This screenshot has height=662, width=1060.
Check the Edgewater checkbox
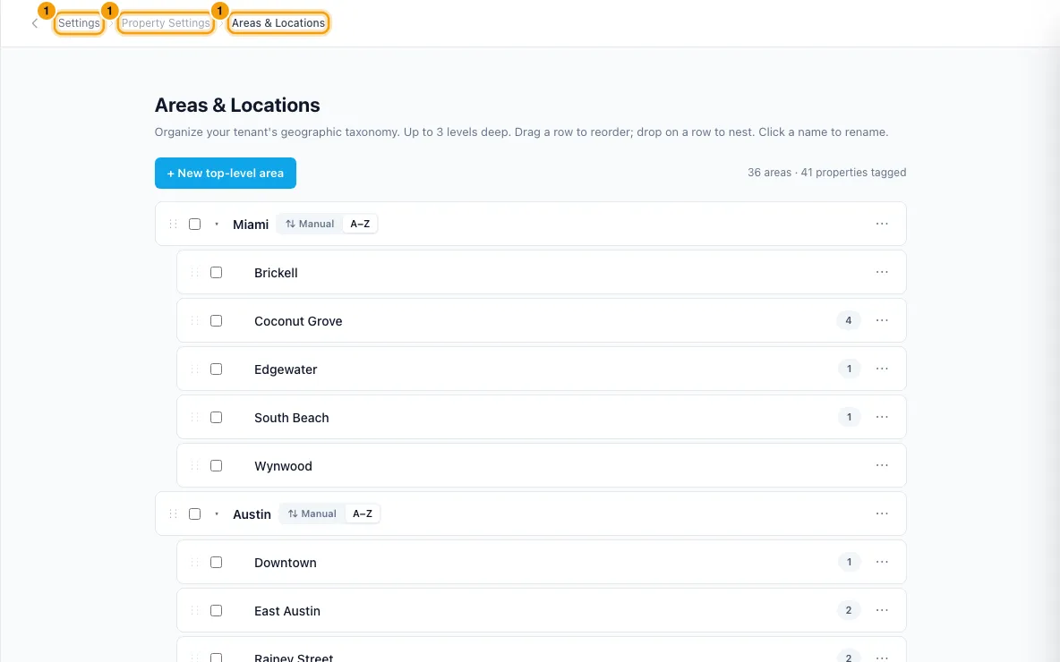[217, 369]
